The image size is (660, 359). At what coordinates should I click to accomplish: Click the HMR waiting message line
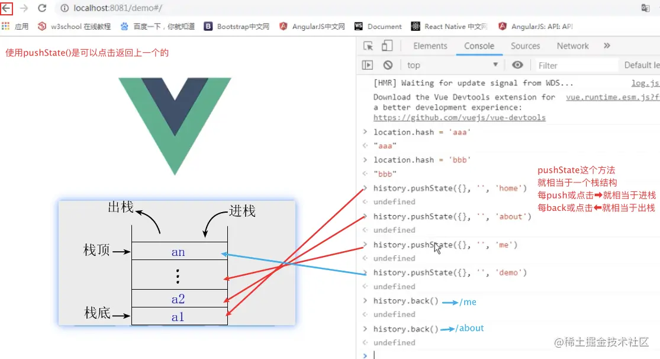[x=473, y=83]
